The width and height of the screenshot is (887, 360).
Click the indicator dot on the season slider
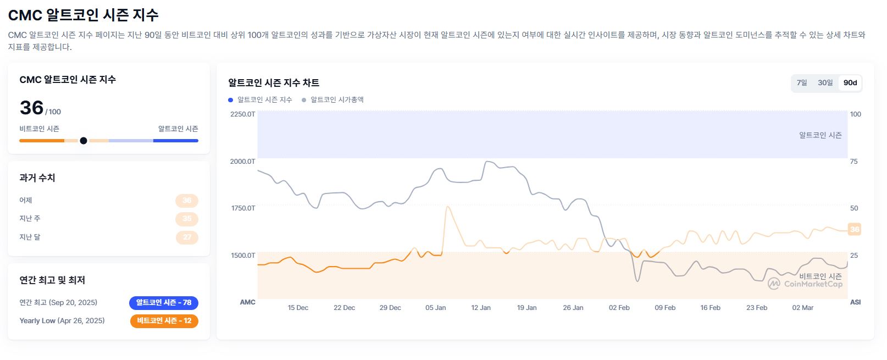[83, 141]
